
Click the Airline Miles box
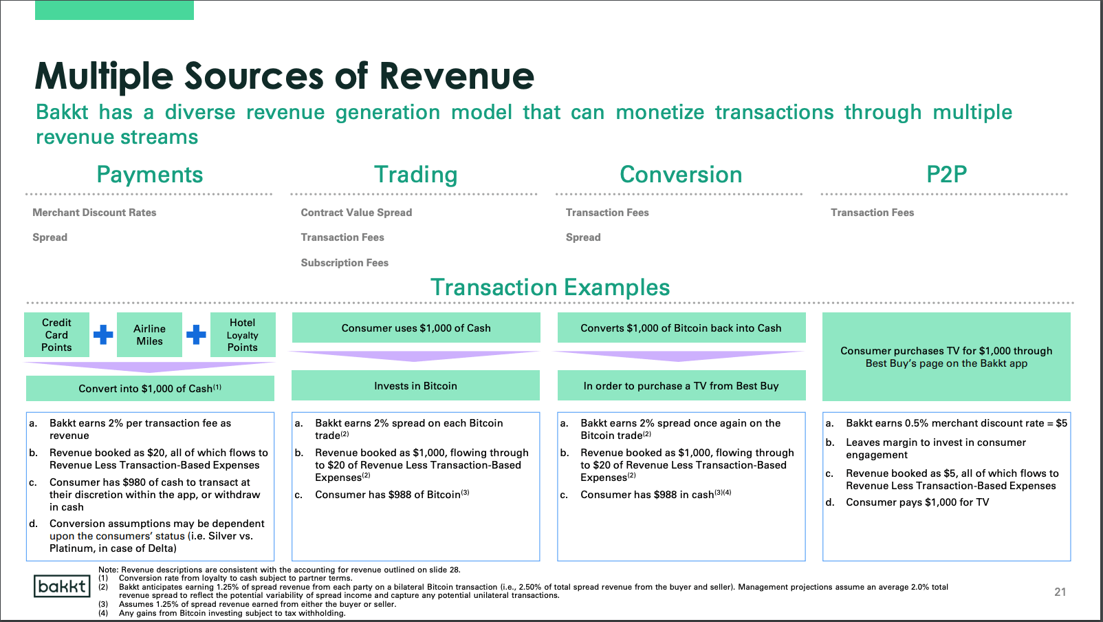(149, 335)
